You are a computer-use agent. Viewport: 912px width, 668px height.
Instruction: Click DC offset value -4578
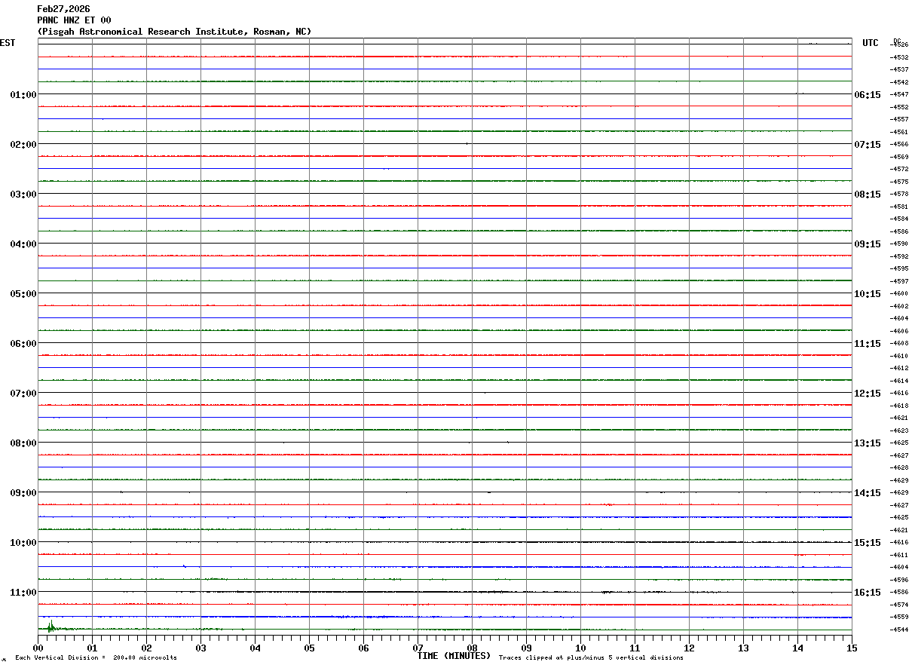pos(899,194)
